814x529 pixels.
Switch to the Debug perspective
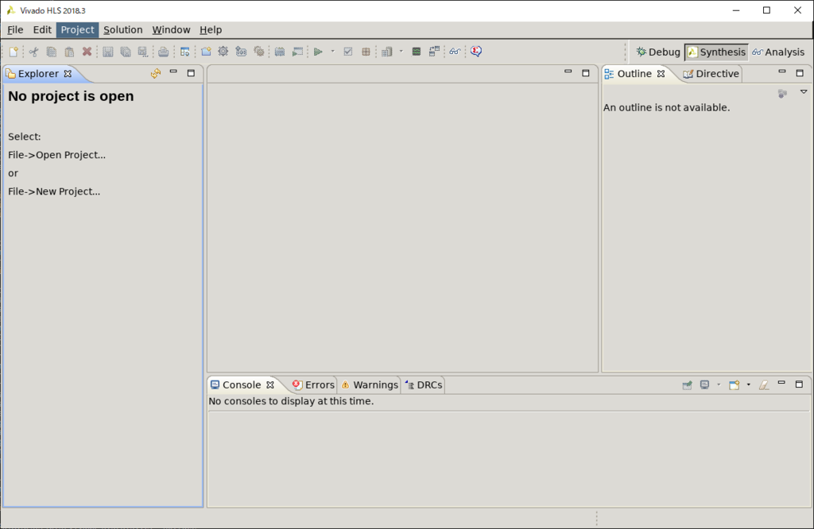(x=658, y=52)
